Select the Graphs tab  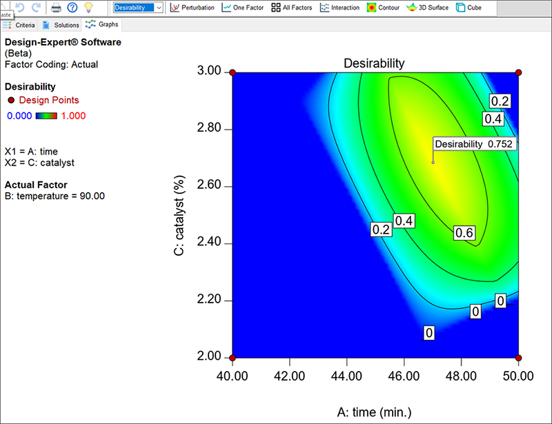101,25
